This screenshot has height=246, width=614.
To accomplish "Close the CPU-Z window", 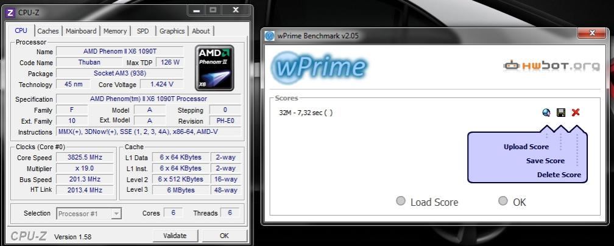I will pyautogui.click(x=235, y=10).
